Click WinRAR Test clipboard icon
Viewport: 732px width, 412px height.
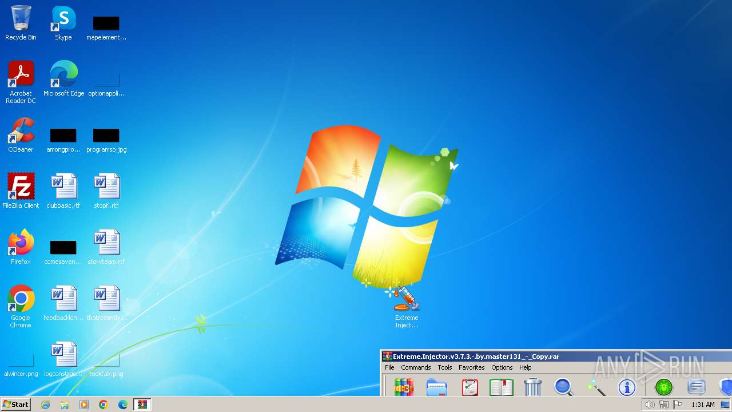coord(470,387)
